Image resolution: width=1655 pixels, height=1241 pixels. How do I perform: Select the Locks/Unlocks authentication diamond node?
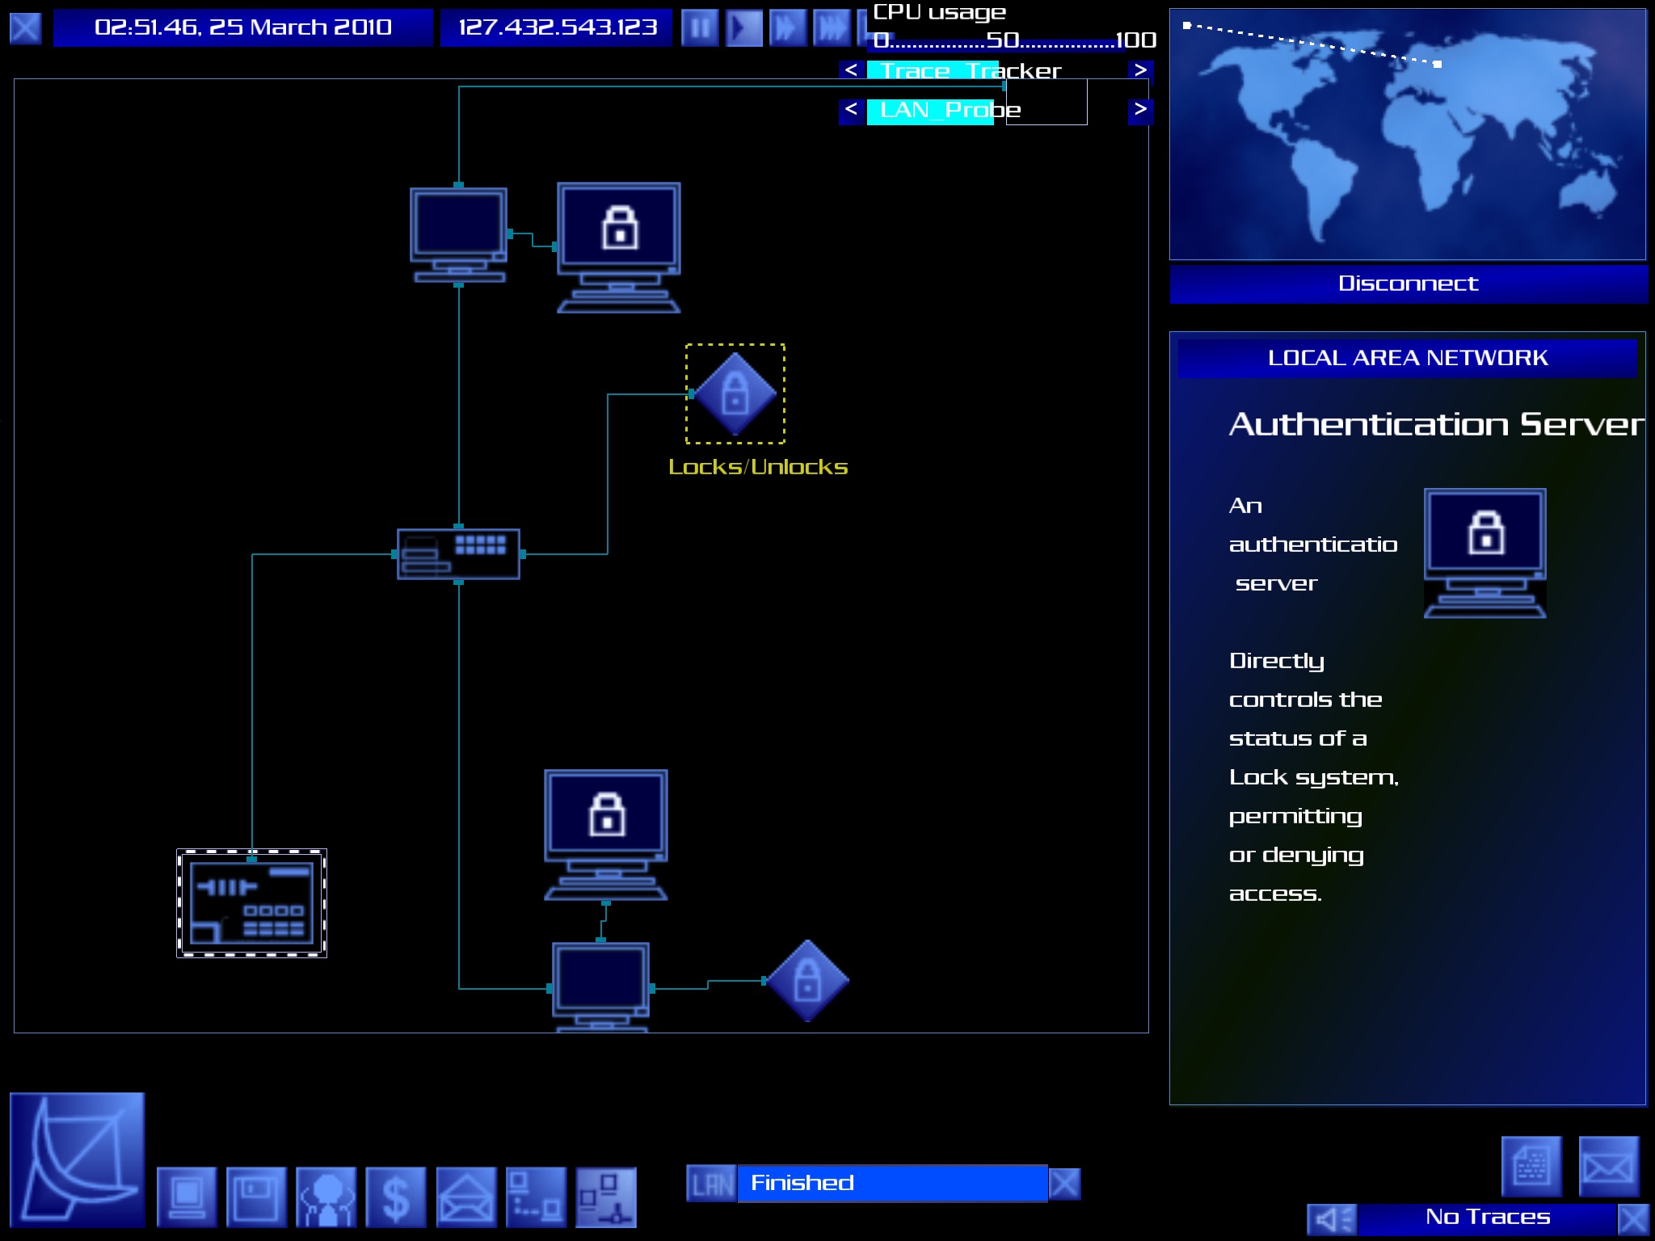tap(735, 394)
